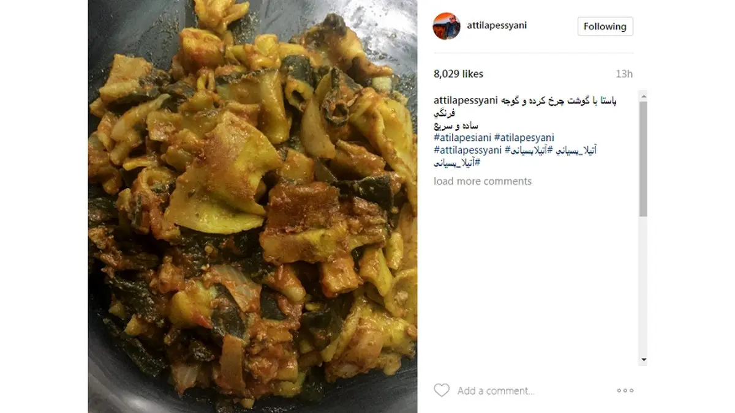Viewport: 735px width, 413px height.
Task: Click the comments scrollbar thumb
Action: (x=643, y=159)
